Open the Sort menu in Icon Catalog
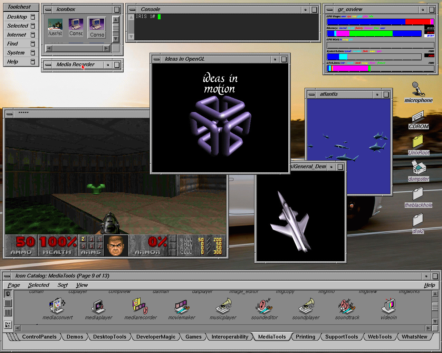This screenshot has width=442, height=353. pyautogui.click(x=63, y=285)
